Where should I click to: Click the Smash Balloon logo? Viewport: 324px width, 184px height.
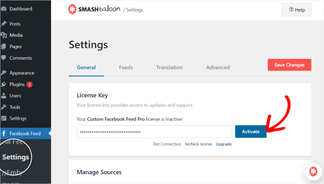[x=94, y=10]
